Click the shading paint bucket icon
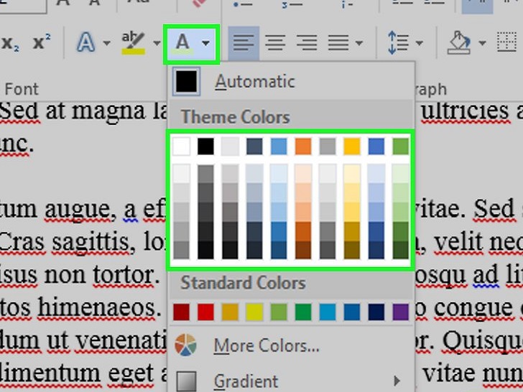Screen dimensions: 523x392 (x=458, y=44)
